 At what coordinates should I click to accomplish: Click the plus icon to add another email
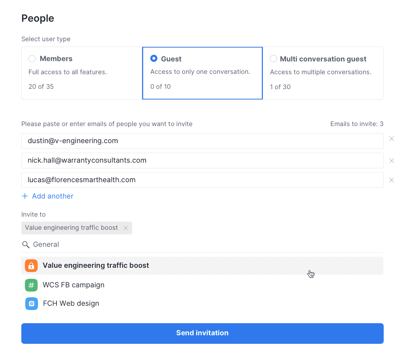[x=25, y=196]
